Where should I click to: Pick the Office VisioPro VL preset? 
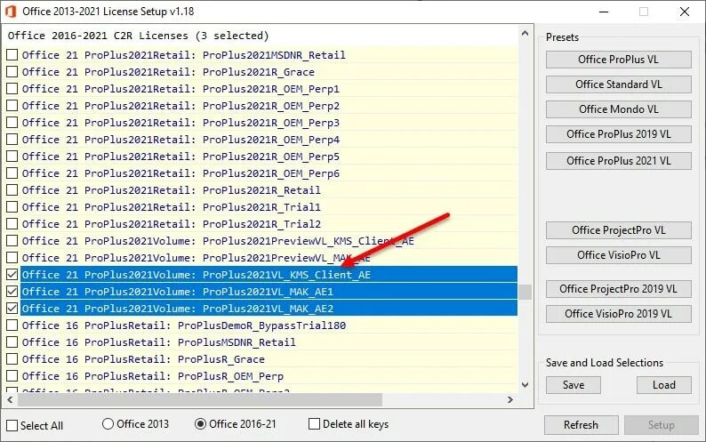[619, 255]
